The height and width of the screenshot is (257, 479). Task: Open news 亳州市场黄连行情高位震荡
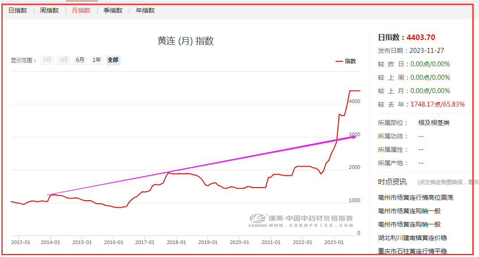click(415, 197)
